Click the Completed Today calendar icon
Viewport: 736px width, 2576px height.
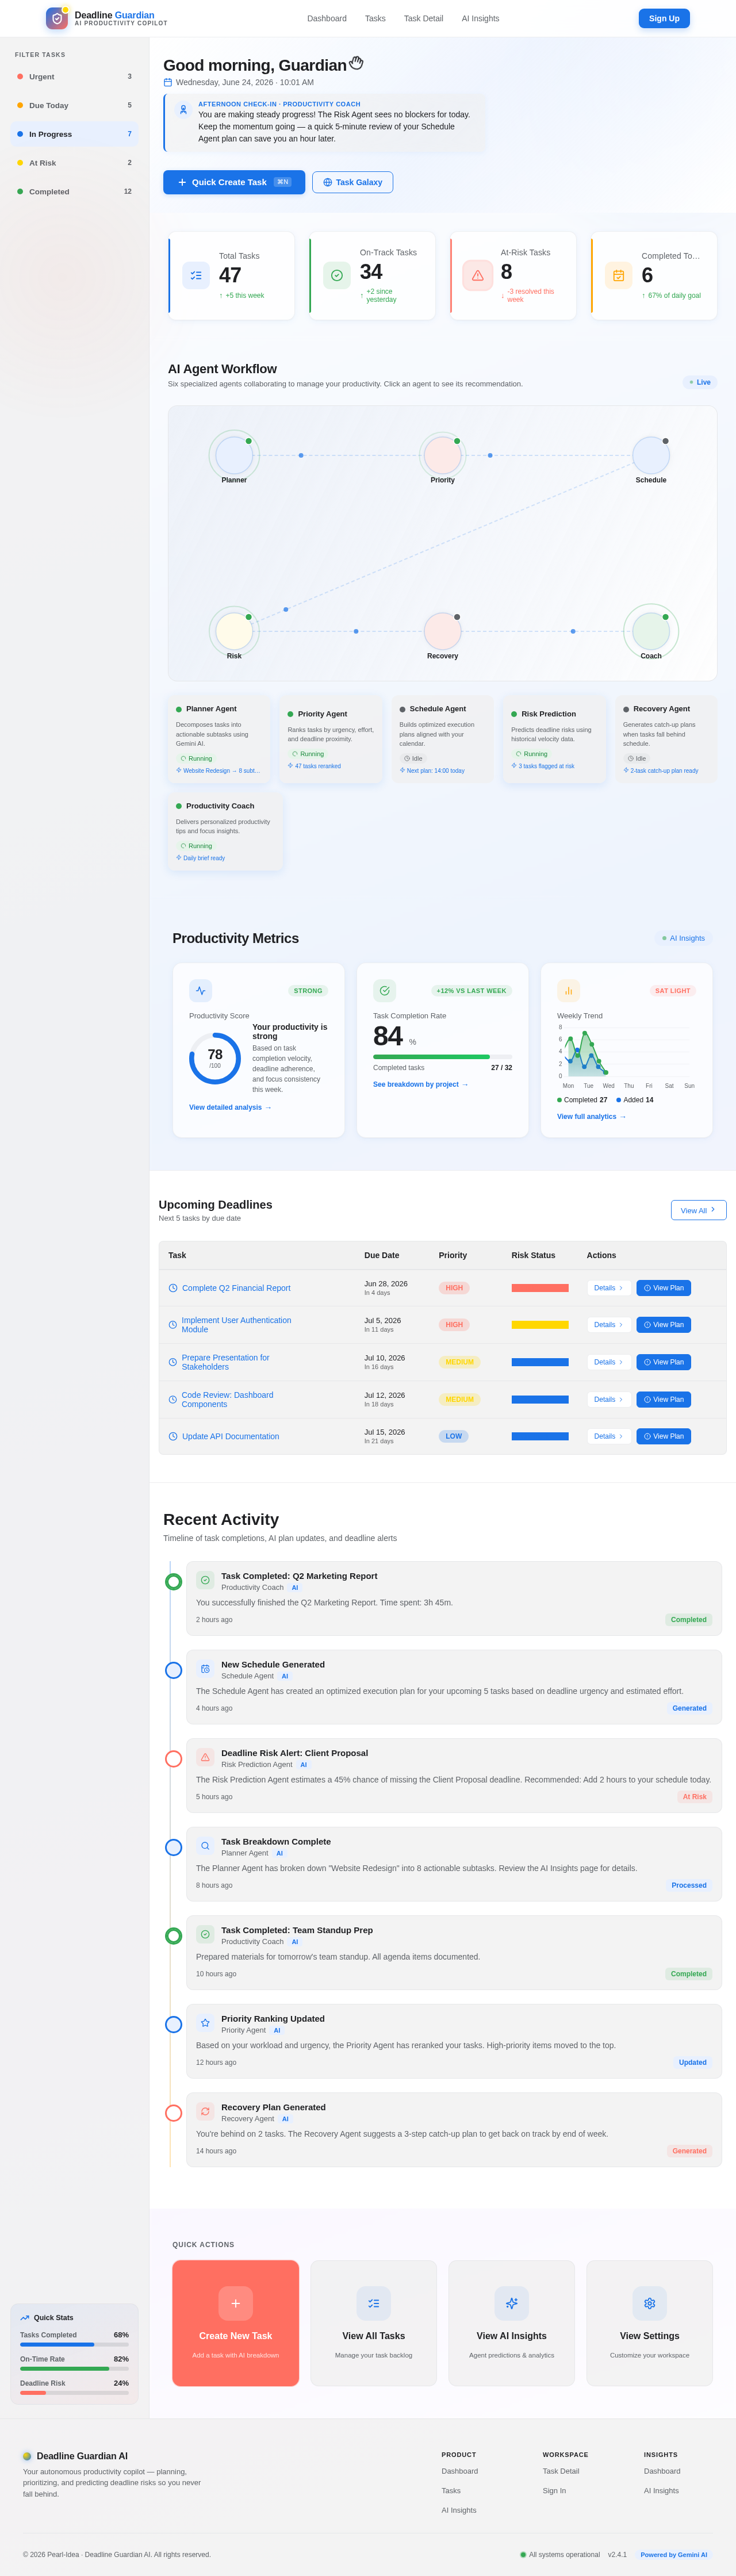(x=618, y=275)
